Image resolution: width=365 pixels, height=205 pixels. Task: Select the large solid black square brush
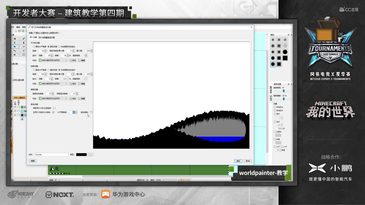[285, 58]
